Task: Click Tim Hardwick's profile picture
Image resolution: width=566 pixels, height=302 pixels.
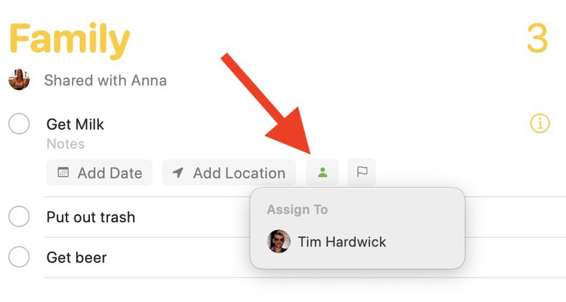Action: point(279,242)
